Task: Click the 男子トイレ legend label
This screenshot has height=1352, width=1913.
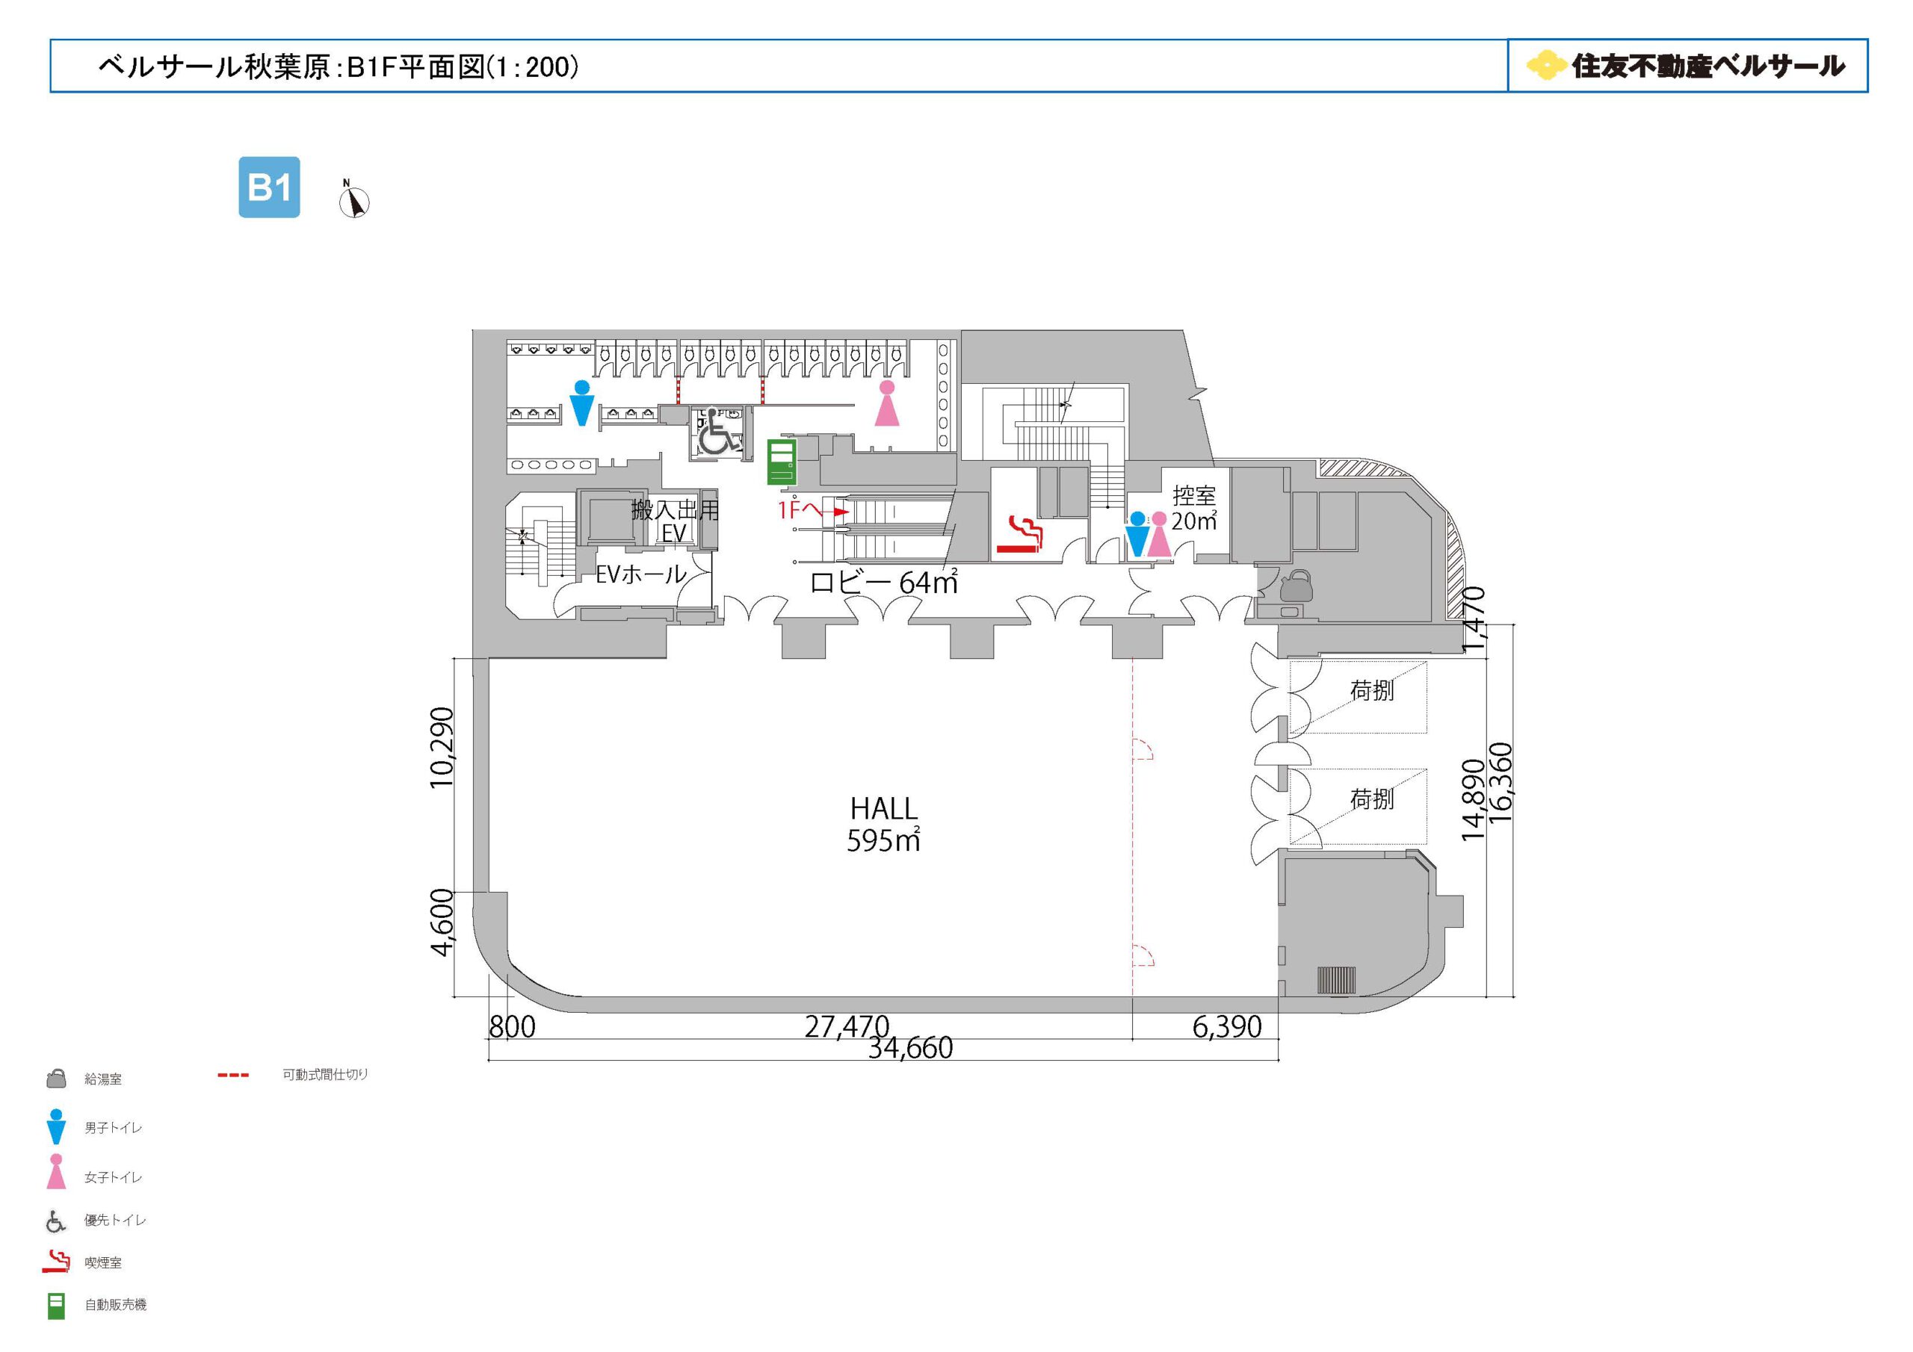Action: [114, 1128]
